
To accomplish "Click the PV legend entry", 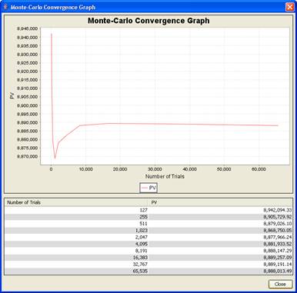I will (148, 188).
